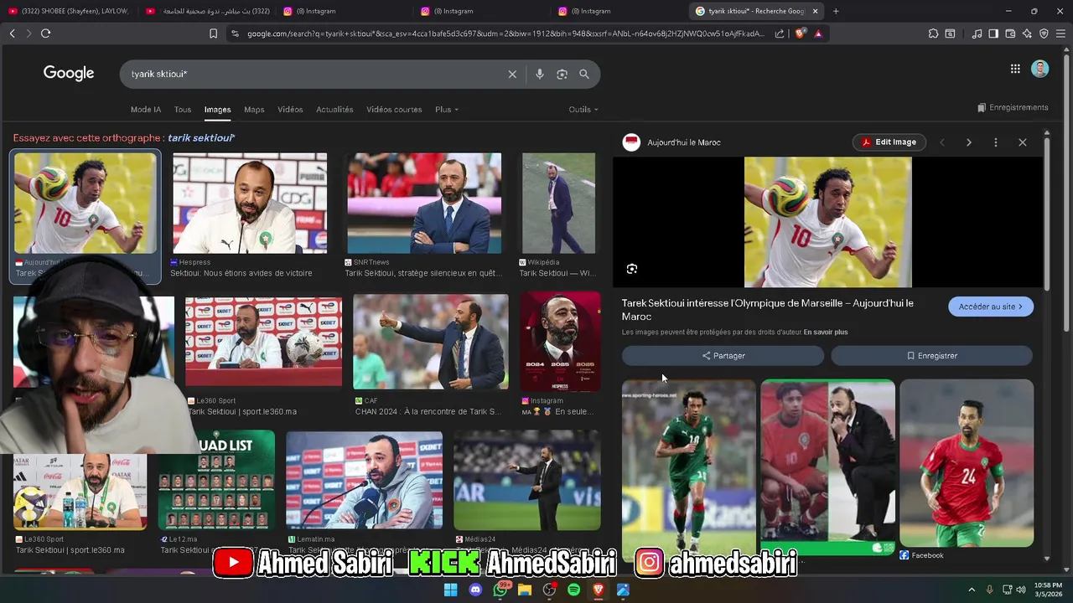Open Aujourd'hui le Maroc source link

(684, 142)
